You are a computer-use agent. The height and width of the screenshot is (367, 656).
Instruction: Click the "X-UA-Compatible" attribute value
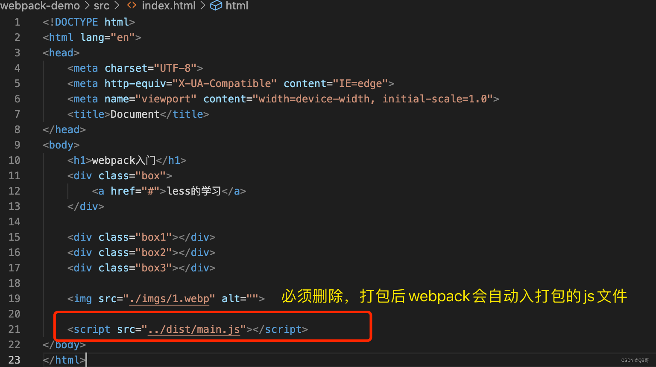[225, 84]
